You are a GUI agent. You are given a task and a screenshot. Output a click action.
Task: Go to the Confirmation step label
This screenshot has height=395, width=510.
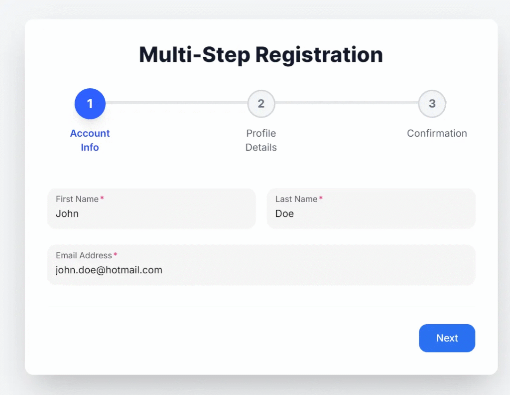437,133
